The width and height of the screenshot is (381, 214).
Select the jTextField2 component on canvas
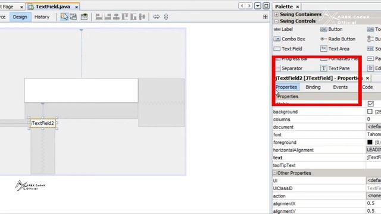[43, 123]
